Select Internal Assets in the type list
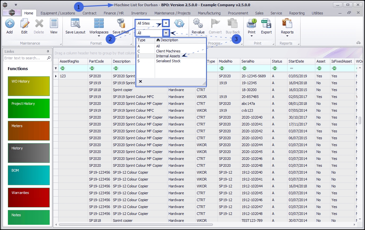 168,56
